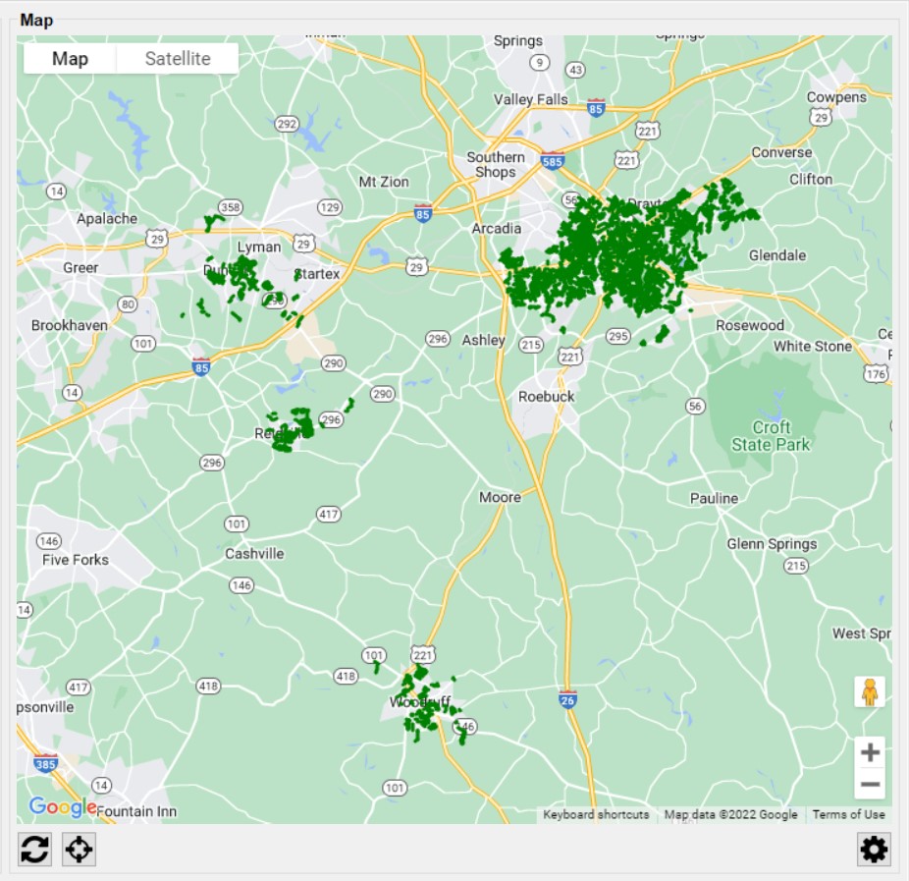Click the Glenn Springs label

773,544
